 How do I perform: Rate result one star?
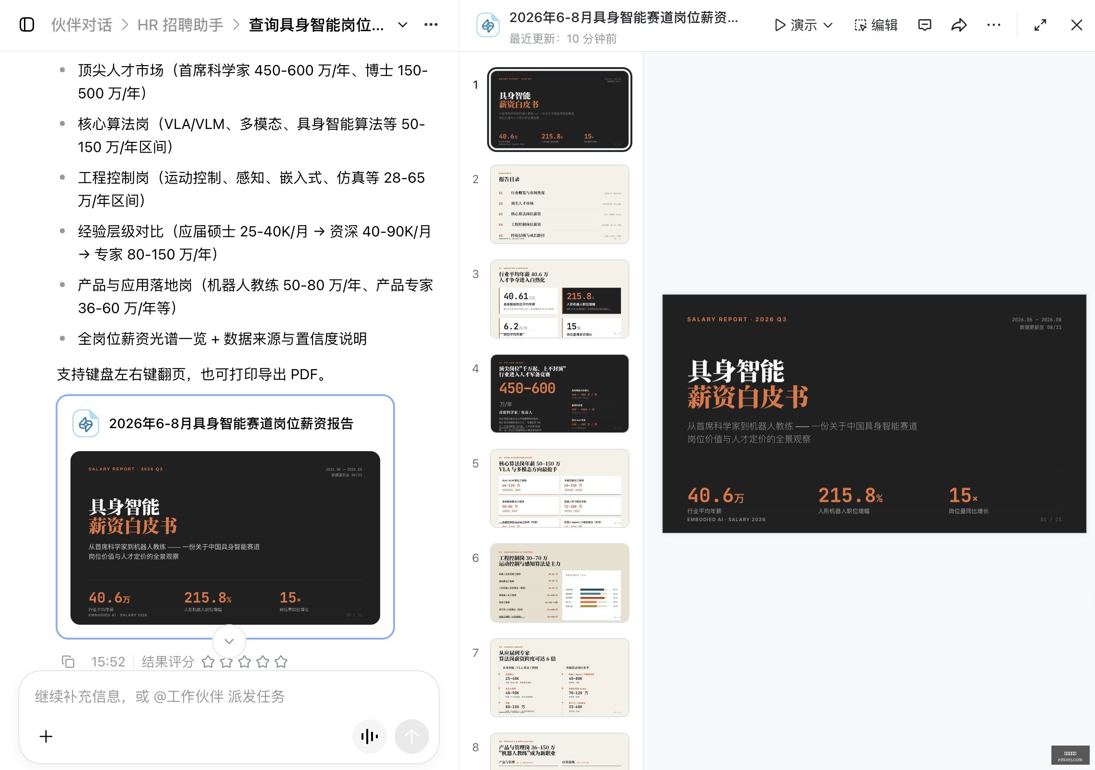pos(208,662)
